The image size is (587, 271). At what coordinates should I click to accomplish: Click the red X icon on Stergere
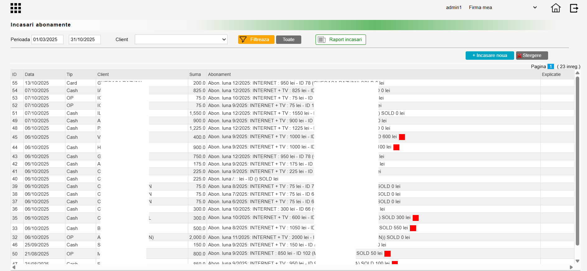pyautogui.click(x=519, y=56)
